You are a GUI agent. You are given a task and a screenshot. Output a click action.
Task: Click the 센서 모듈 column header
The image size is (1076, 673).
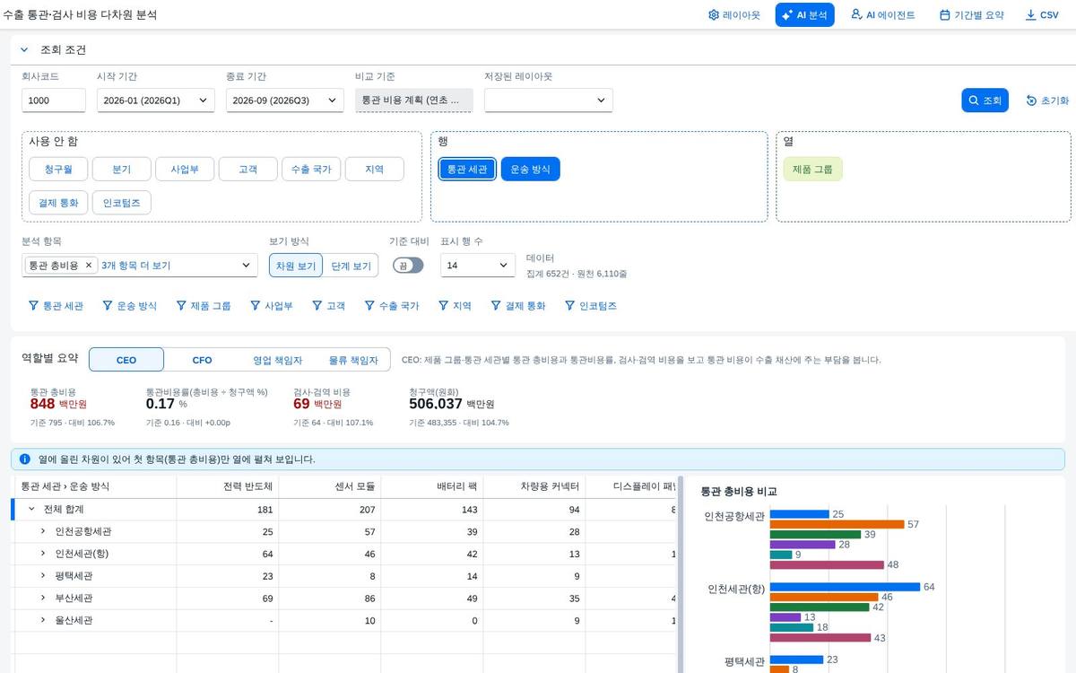(x=331, y=486)
